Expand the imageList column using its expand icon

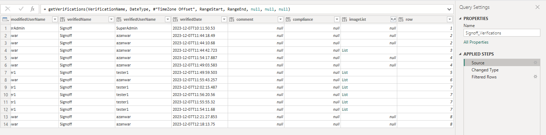click(x=393, y=20)
